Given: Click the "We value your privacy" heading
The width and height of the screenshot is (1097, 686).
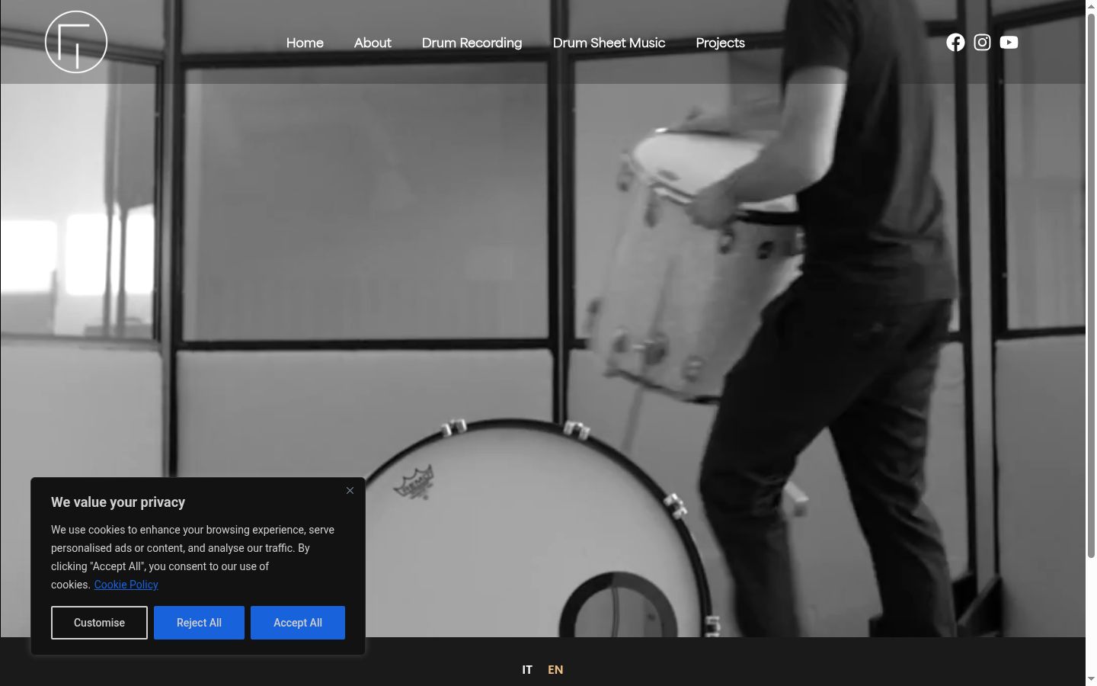Looking at the screenshot, I should 118,502.
